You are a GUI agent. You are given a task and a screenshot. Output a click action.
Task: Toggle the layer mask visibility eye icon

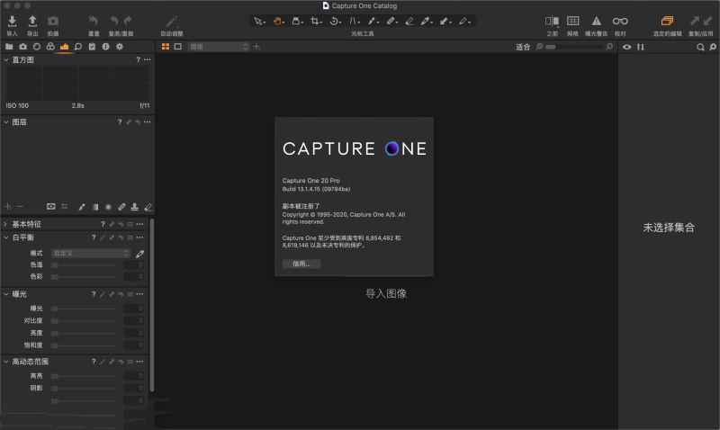(x=51, y=207)
